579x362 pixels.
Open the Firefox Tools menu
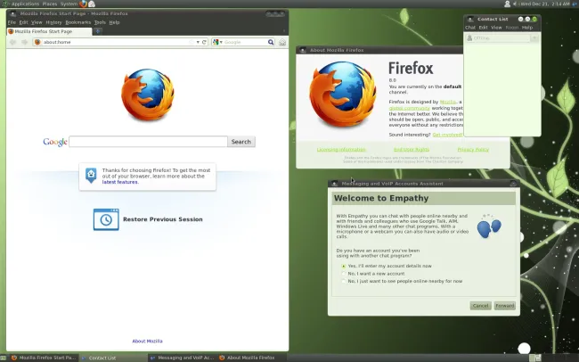[x=100, y=22]
